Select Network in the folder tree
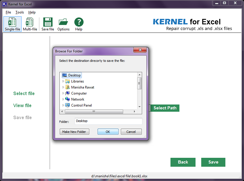The width and height of the screenshot is (244, 181). click(x=78, y=99)
